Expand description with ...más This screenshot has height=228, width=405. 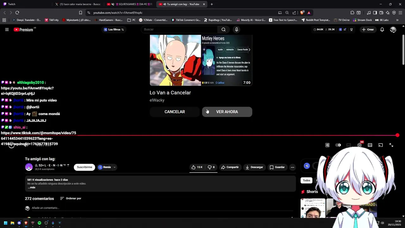click(x=31, y=187)
